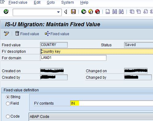Screen dimensions: 153x121
Task: Click the Created on date field
Action: [x=52, y=71]
